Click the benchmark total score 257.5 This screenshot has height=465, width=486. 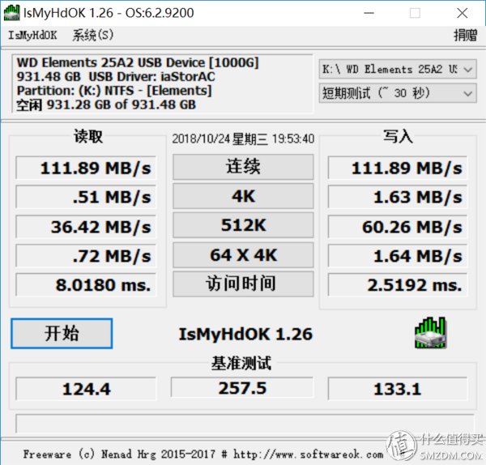[x=242, y=387]
